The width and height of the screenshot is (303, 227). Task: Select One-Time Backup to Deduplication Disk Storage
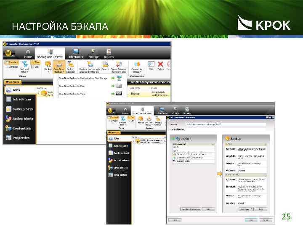90,78
